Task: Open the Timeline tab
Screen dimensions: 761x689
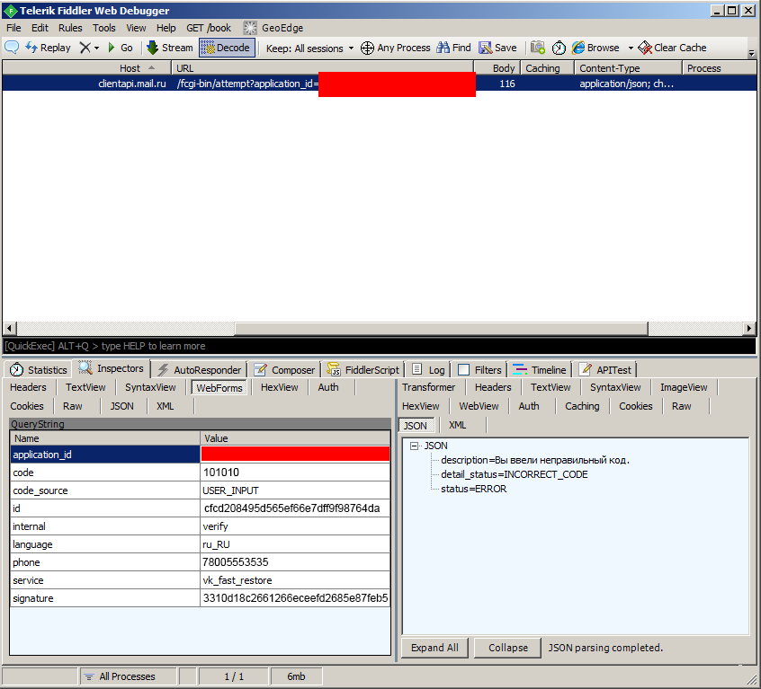Action: coord(540,370)
